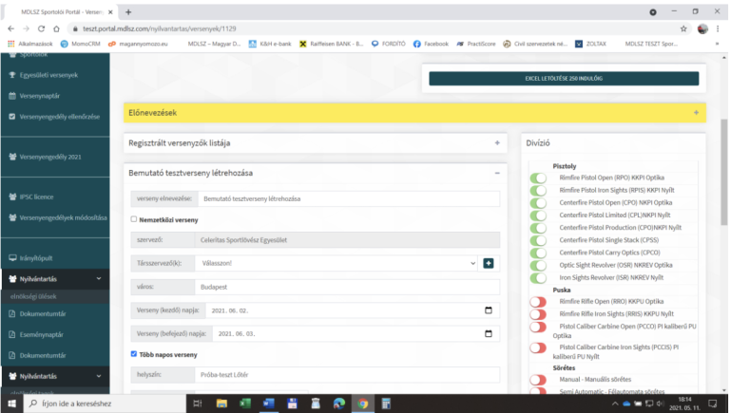730x413 pixels.
Task: Open calendar picker for Verseny (kezdő) napja
Action: point(489,310)
